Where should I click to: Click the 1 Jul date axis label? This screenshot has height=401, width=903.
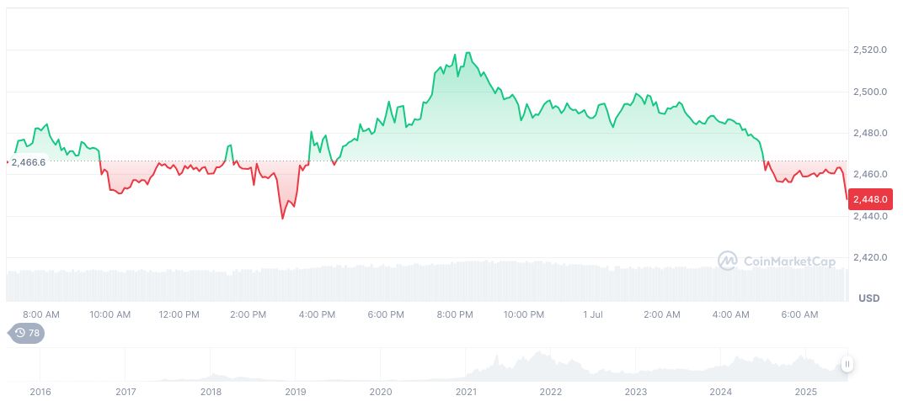tap(593, 314)
